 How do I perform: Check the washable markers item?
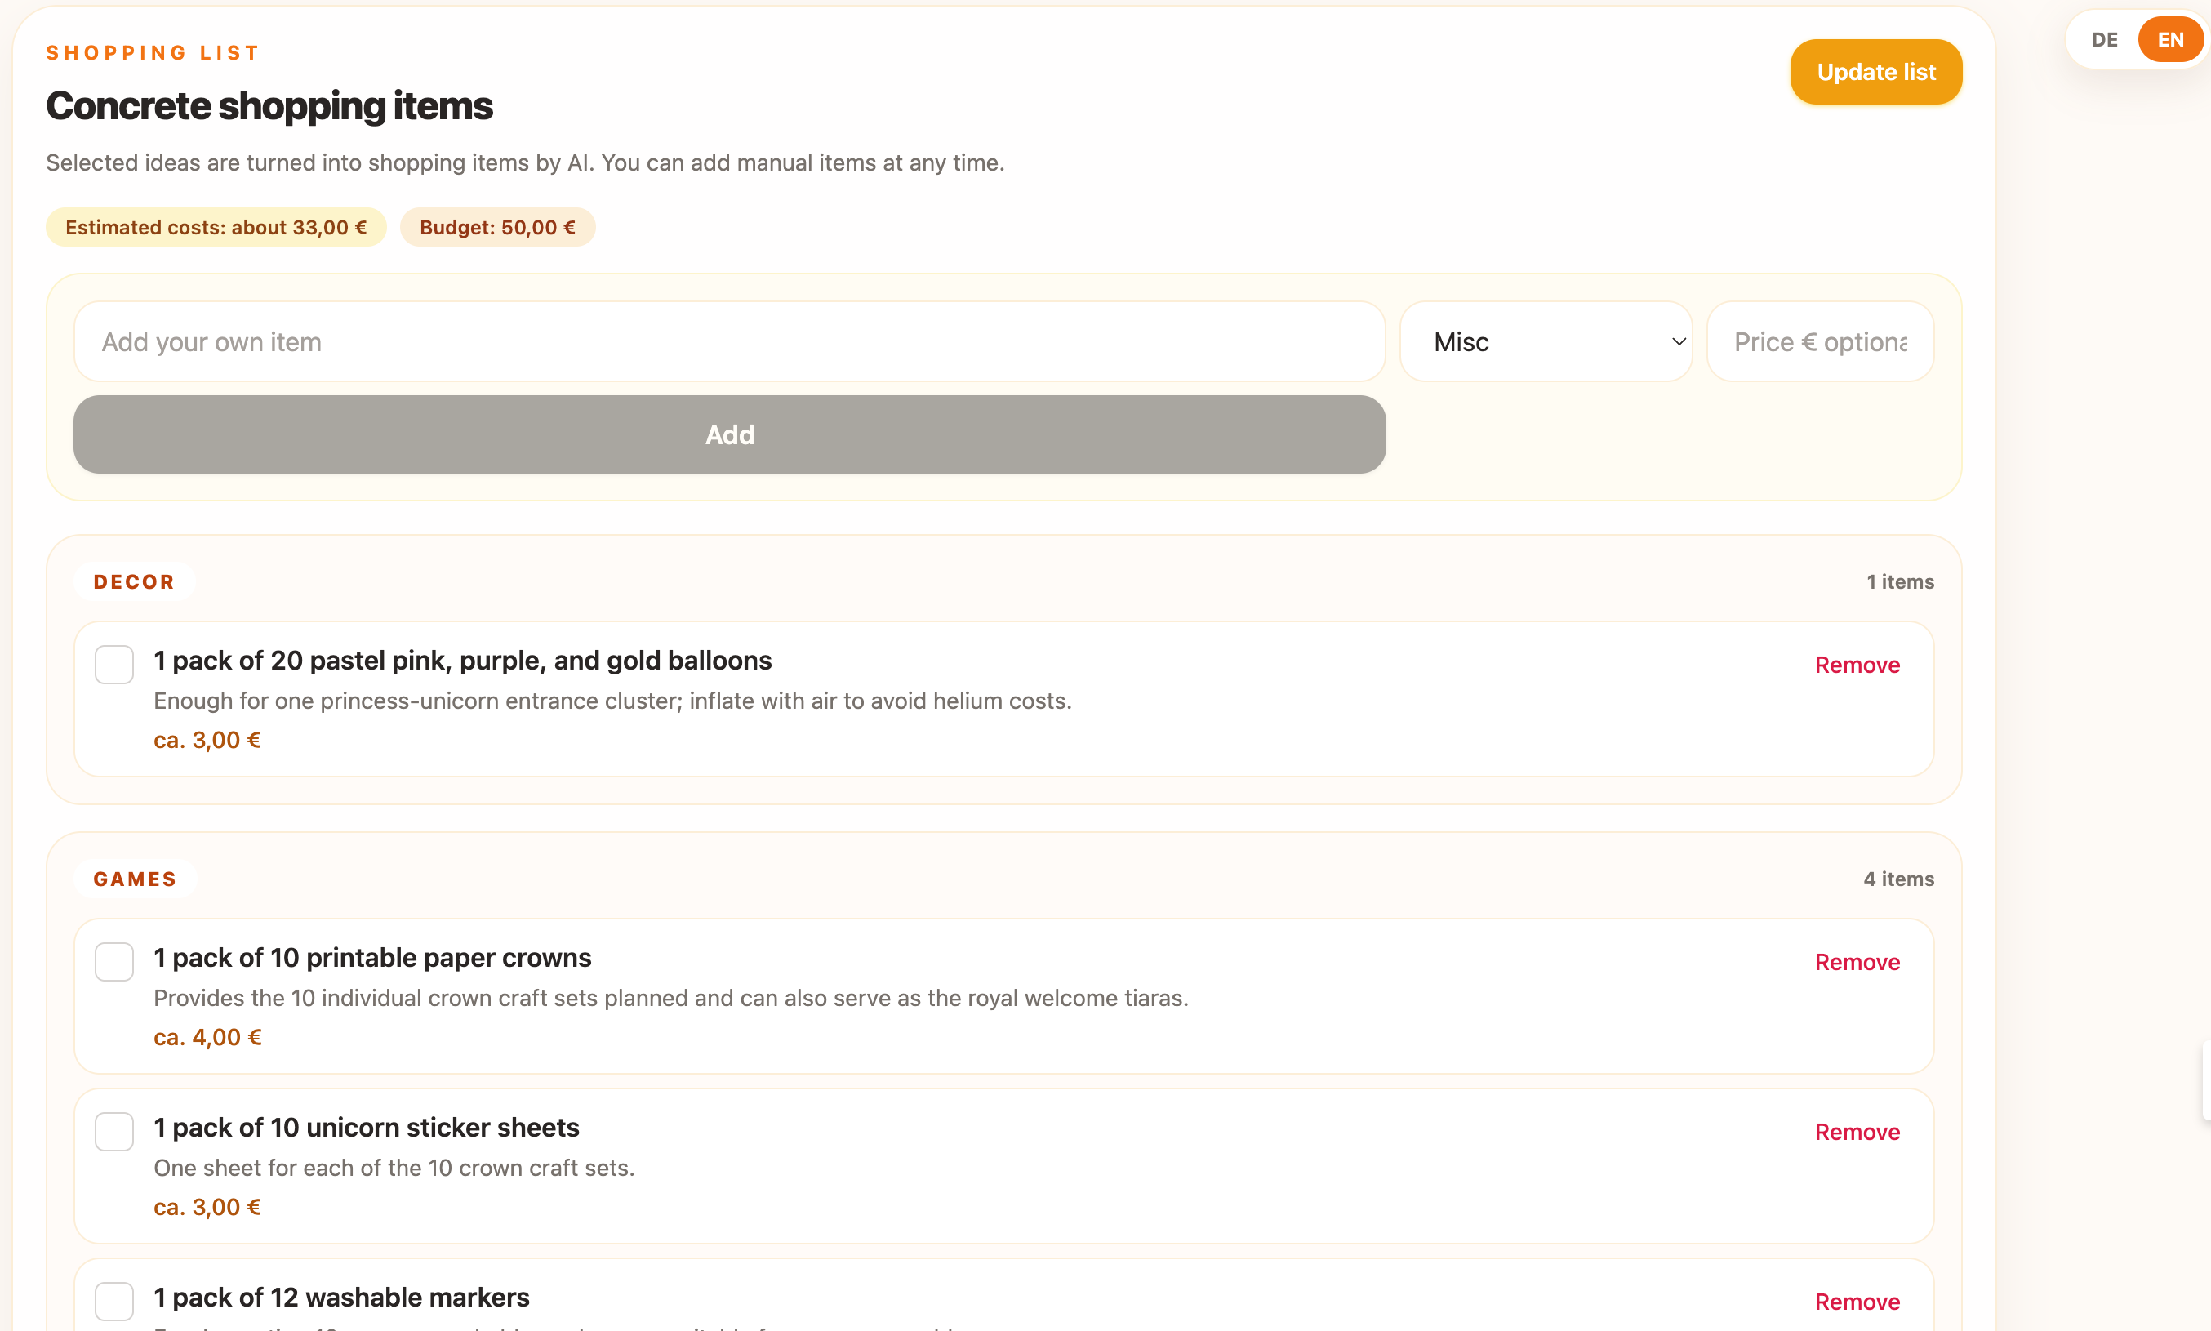(113, 1302)
